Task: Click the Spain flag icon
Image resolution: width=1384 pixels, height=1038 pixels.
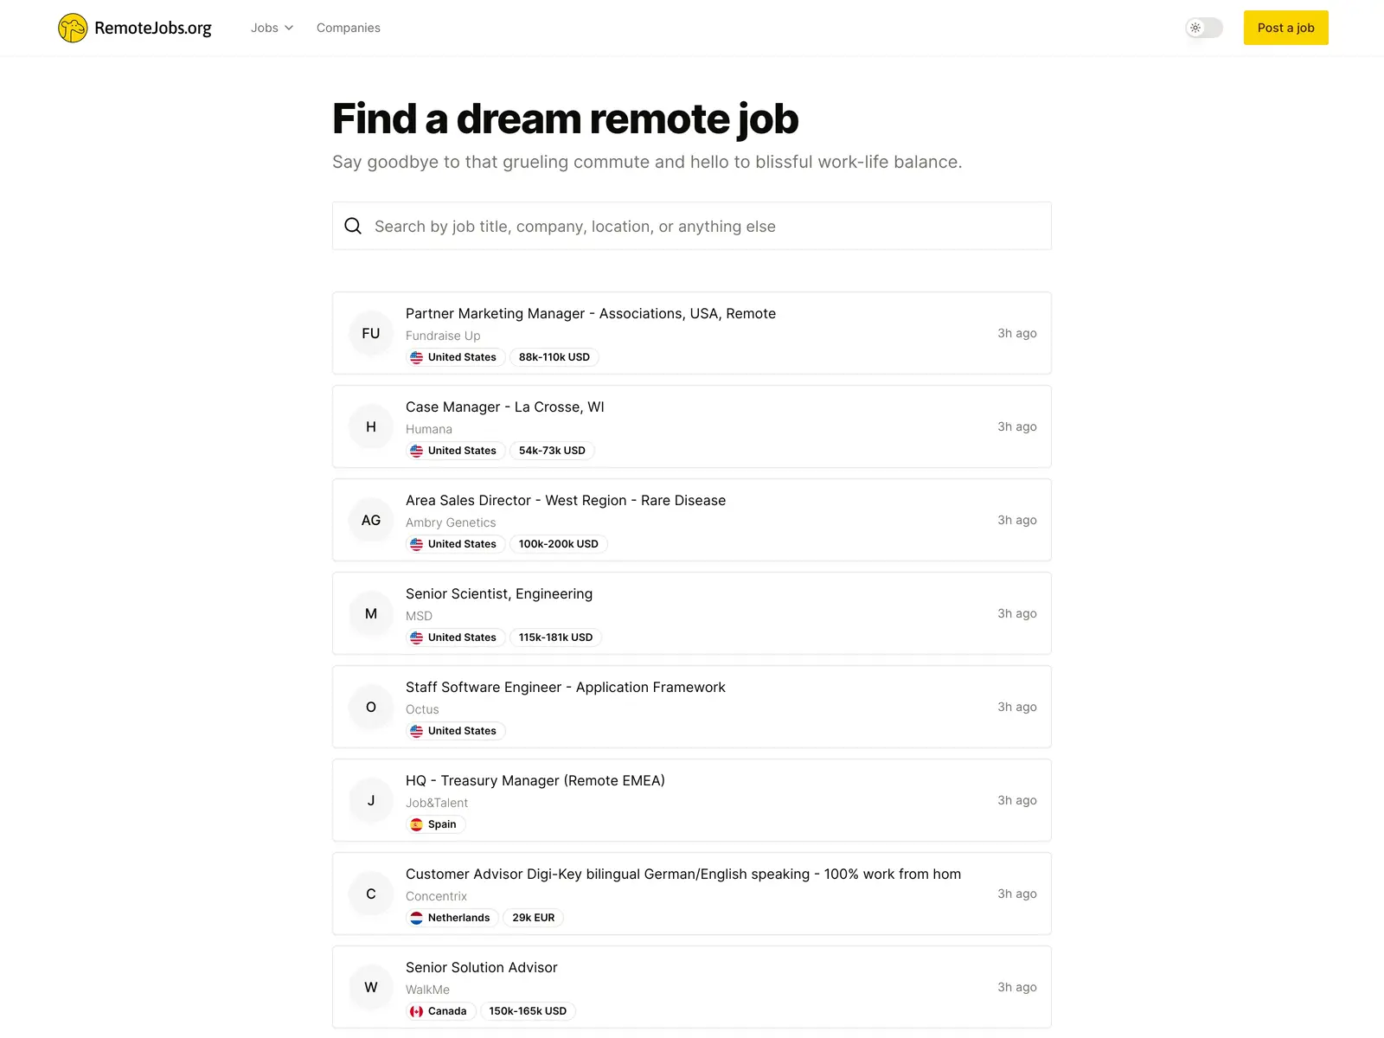Action: point(417,824)
